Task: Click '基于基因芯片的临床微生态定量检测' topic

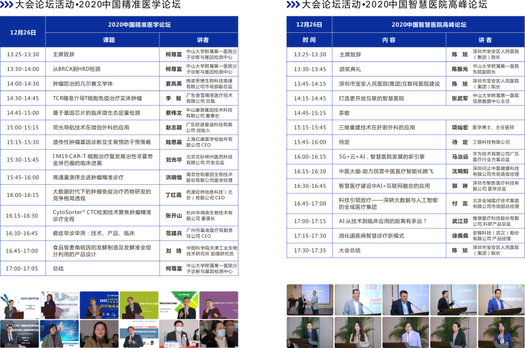Action: (96, 113)
